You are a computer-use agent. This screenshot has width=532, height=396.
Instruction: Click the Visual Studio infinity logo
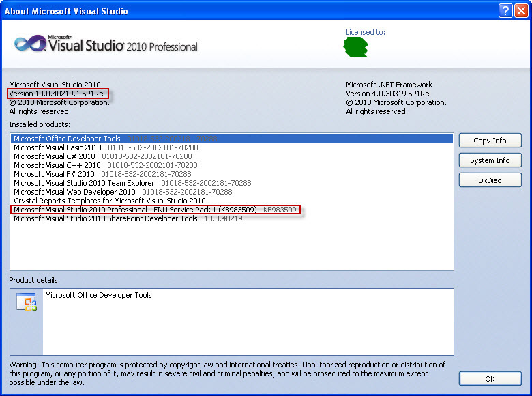(x=31, y=44)
